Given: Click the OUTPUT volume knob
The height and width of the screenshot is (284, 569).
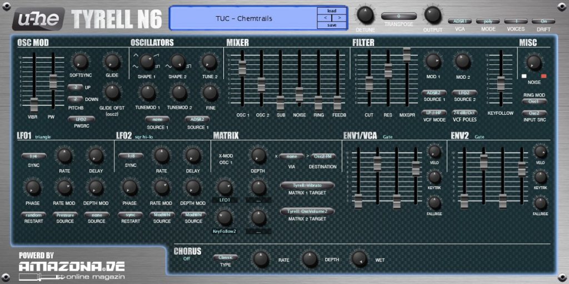Looking at the screenshot, I should coord(432,15).
